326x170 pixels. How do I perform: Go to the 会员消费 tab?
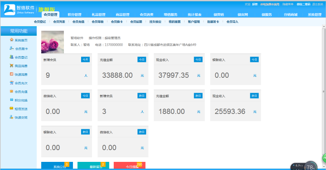146,14
